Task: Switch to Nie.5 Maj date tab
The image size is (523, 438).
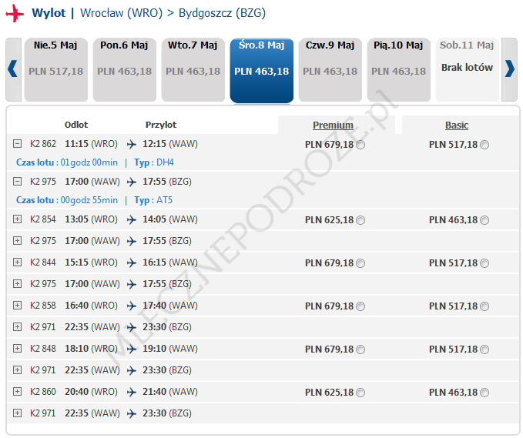Action: click(55, 69)
